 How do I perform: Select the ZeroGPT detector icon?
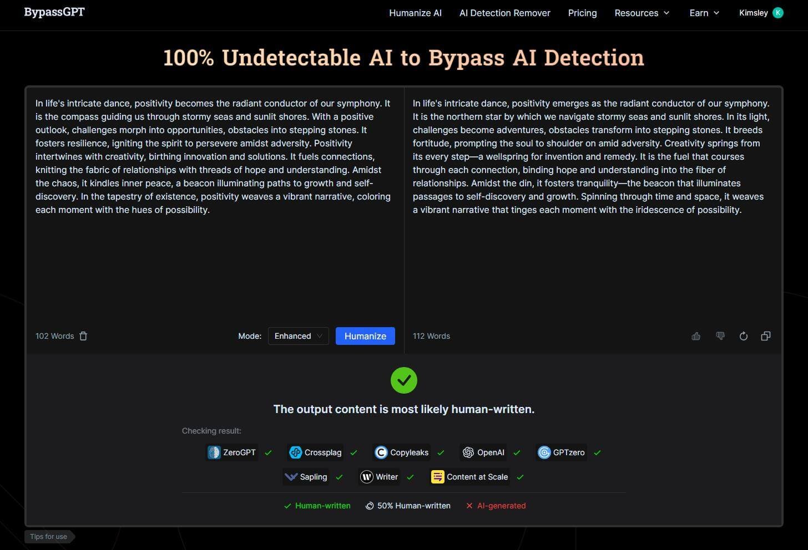(x=214, y=452)
